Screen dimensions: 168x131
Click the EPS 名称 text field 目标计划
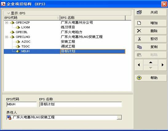click(x=81, y=104)
